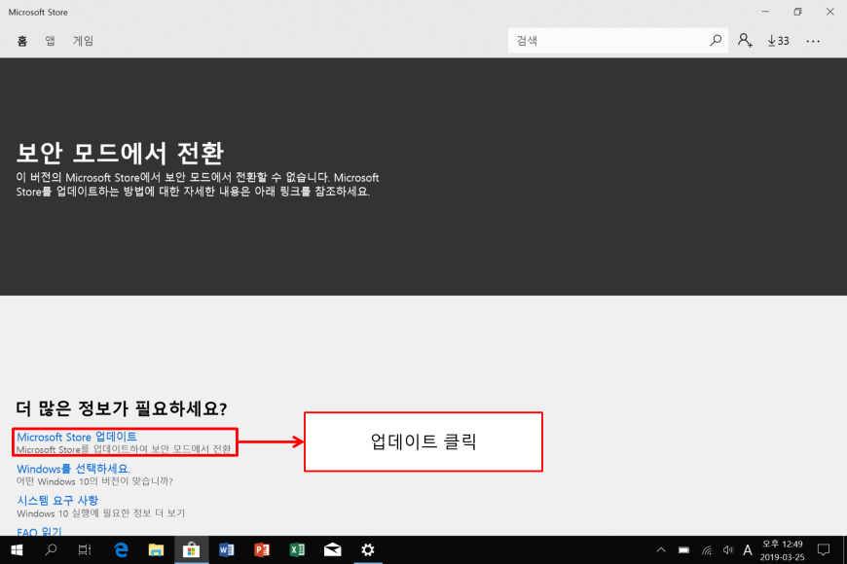Open the 홈 tab in Microsoft Store

(x=22, y=41)
